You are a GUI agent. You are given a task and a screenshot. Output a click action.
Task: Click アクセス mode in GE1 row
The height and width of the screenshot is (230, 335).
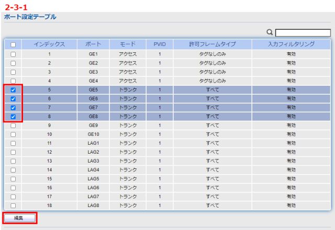point(128,54)
